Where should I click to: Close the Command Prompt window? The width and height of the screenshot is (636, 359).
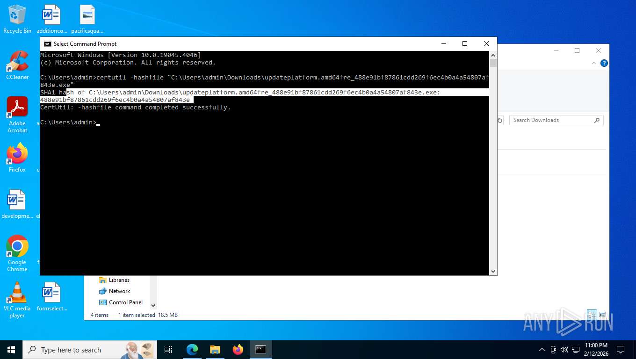click(486, 43)
